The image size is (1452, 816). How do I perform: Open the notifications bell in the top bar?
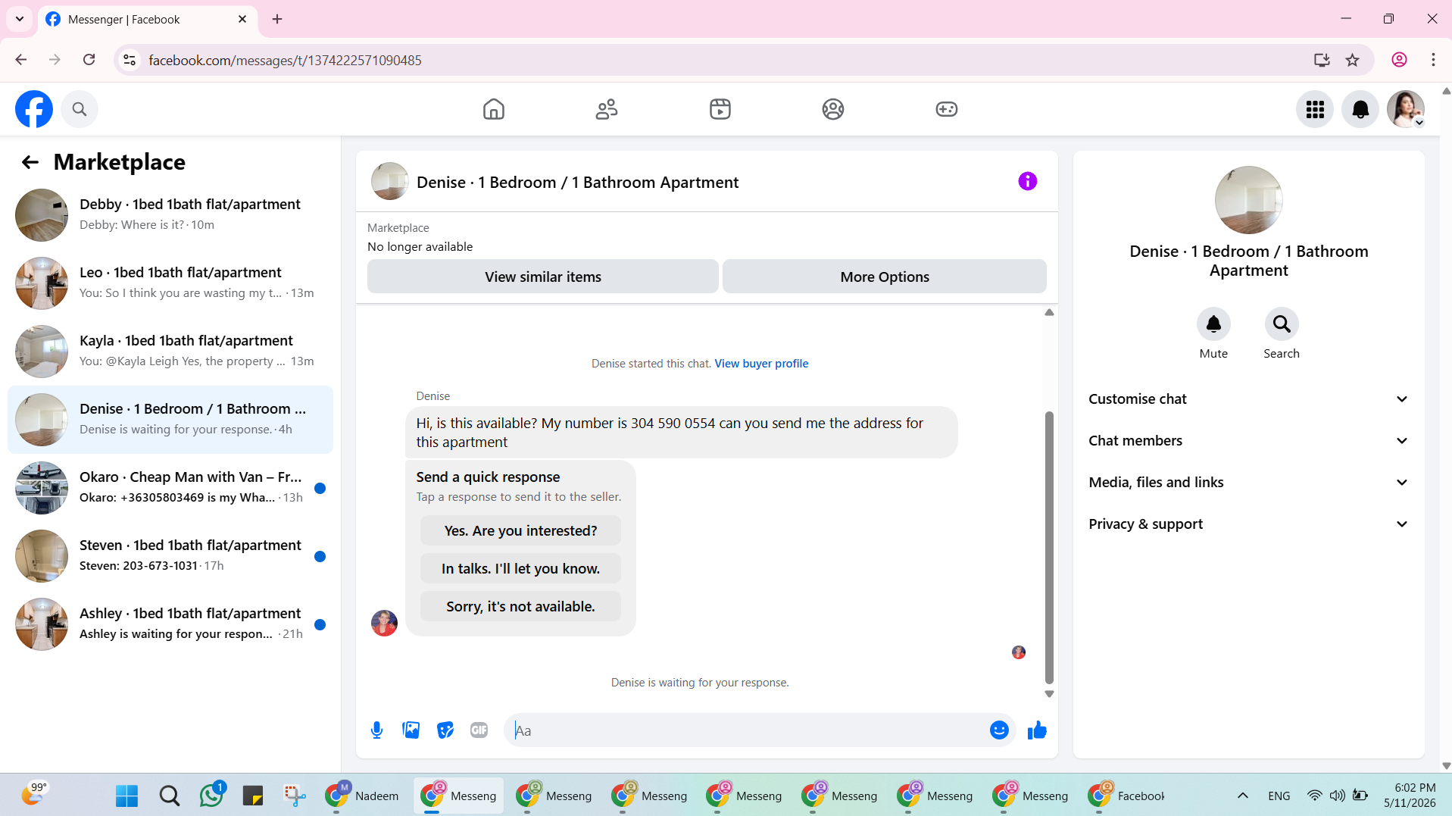pyautogui.click(x=1360, y=110)
